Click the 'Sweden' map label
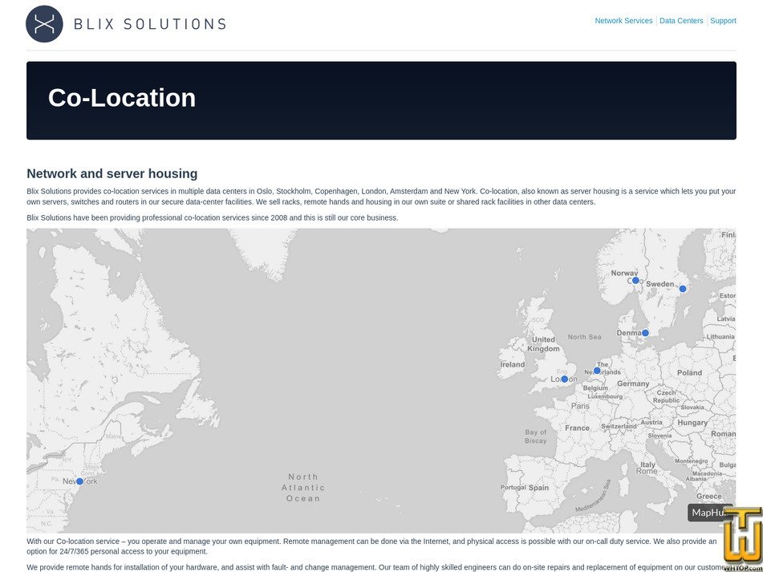Image resolution: width=763 pixels, height=572 pixels. coord(660,284)
